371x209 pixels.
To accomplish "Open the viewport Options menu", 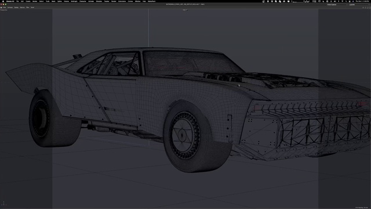I will point(22,8).
